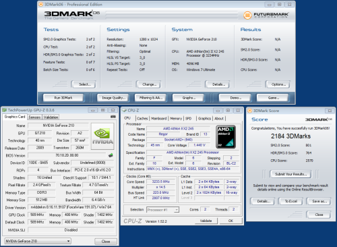The image size is (337, 247).
Task: Click the GPU Name field NVIDIA GeForce 210
Action: tap(59, 126)
